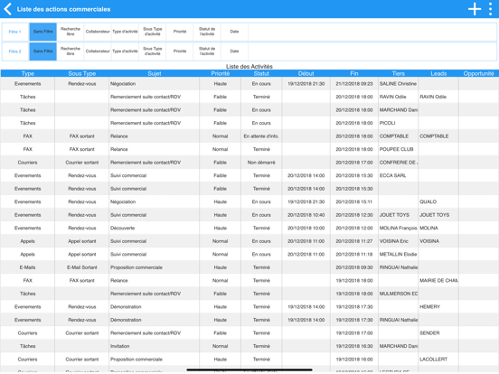The image size is (499, 374).
Task: Click the Tiers column header
Action: tap(398, 73)
